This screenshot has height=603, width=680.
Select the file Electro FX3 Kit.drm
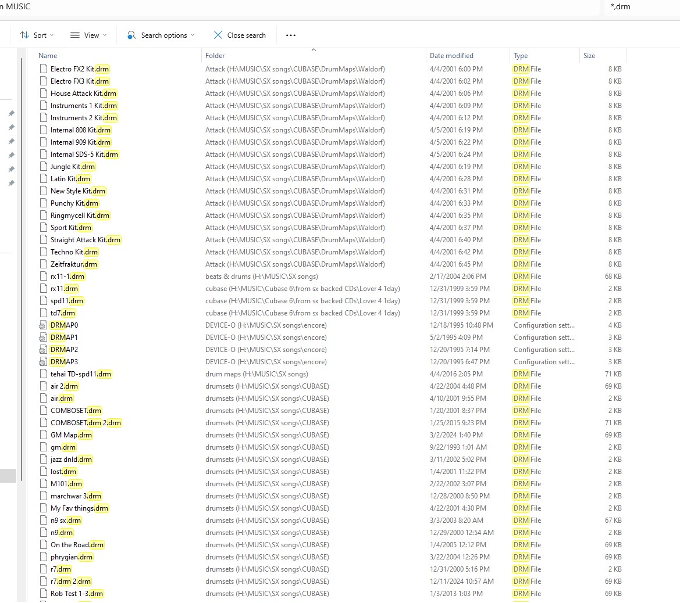pyautogui.click(x=80, y=81)
